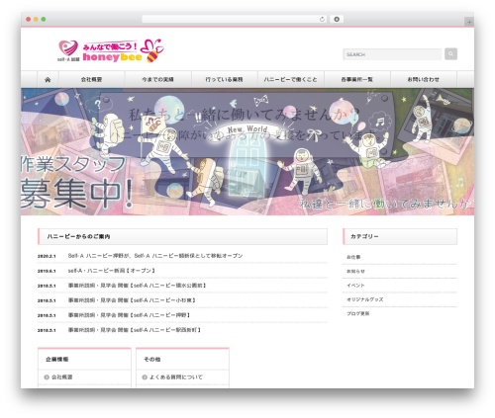Open the 今までの実績 navigation menu item
Screen dimensions: 495x418
[x=157, y=79]
